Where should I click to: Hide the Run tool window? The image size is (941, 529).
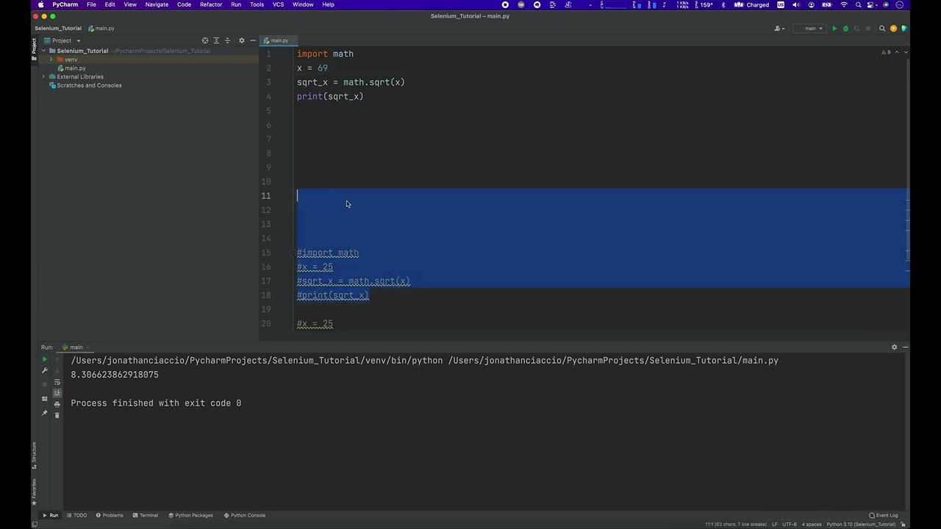pyautogui.click(x=905, y=347)
